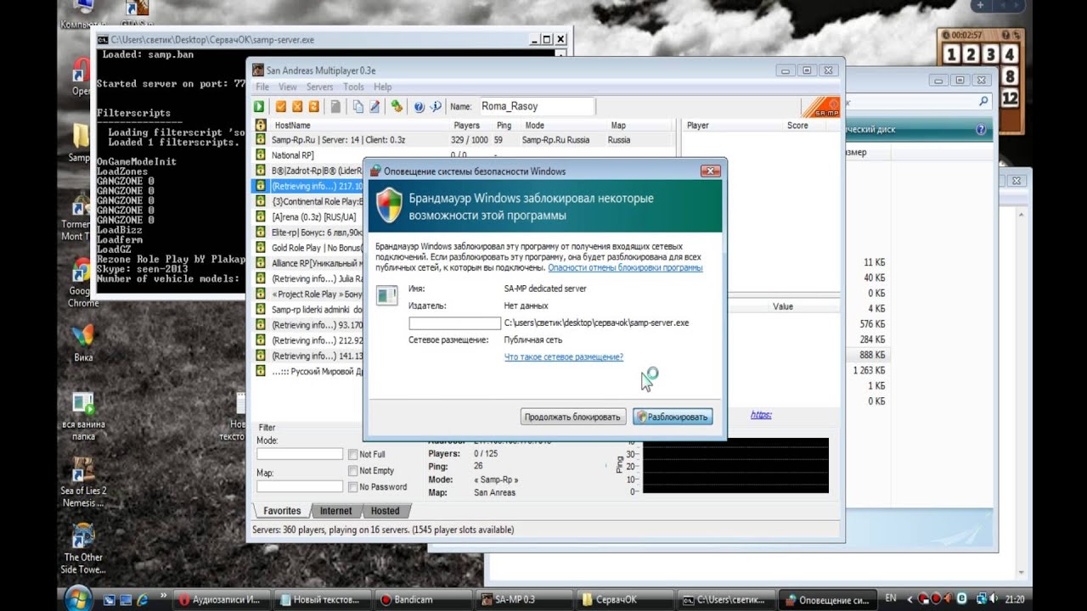Open the Help menu in SA-MP
Viewport: 1087px width, 611px height.
pos(383,87)
